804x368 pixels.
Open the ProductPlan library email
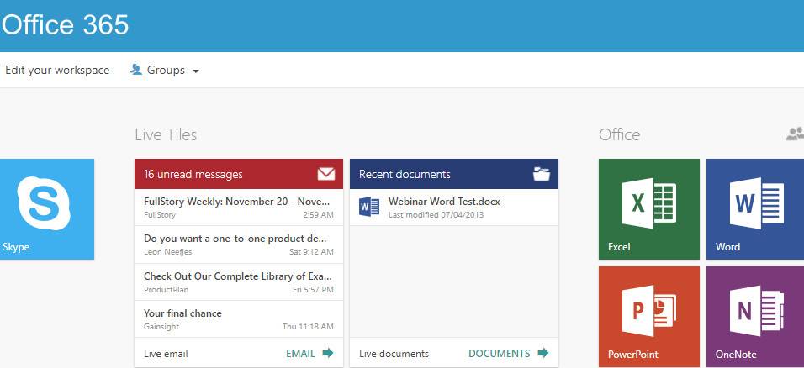(x=238, y=281)
